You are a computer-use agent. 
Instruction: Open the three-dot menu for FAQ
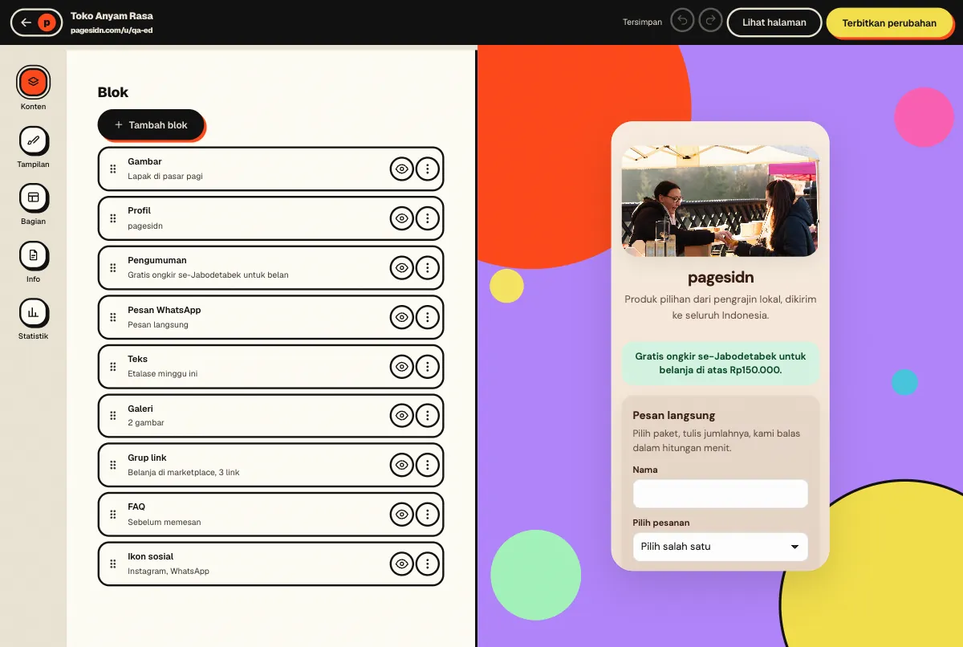pyautogui.click(x=428, y=515)
